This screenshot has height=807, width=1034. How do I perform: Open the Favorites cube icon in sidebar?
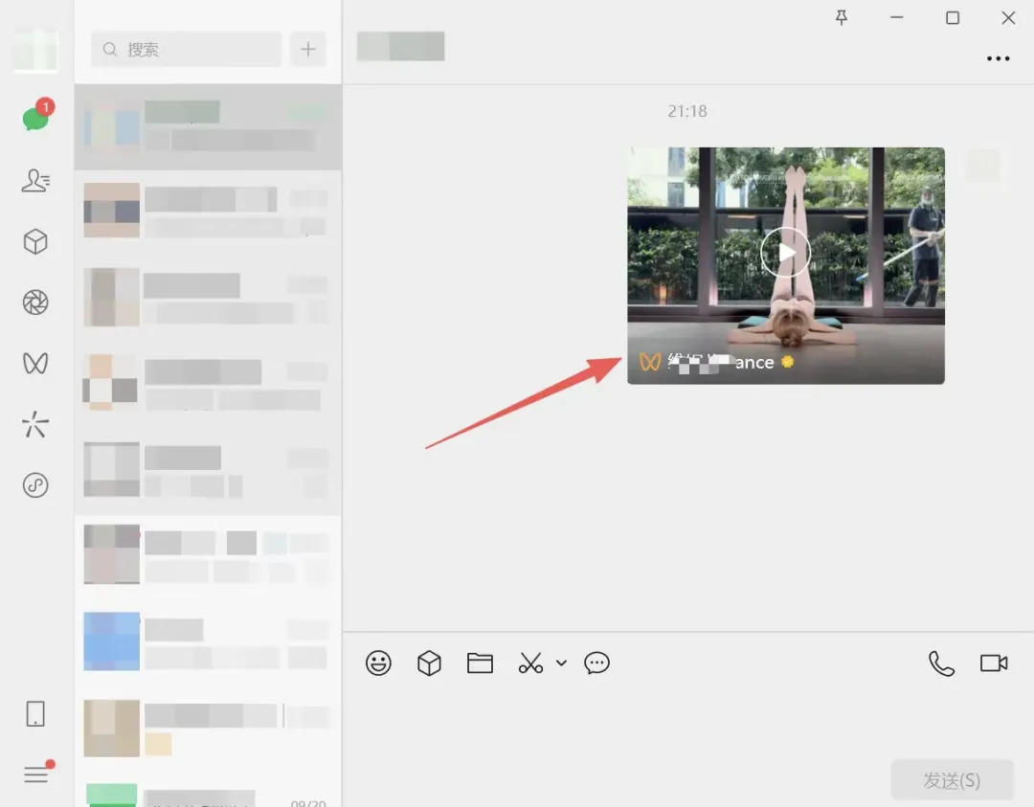35,241
